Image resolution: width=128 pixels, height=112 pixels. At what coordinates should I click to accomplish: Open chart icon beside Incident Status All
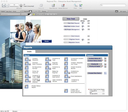105,58
